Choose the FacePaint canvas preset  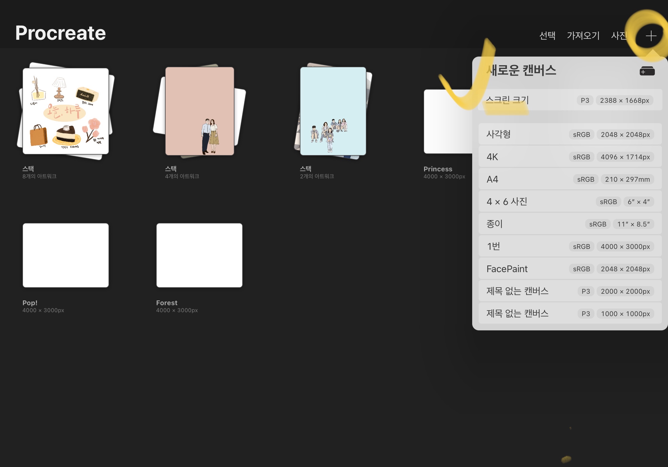pyautogui.click(x=570, y=269)
